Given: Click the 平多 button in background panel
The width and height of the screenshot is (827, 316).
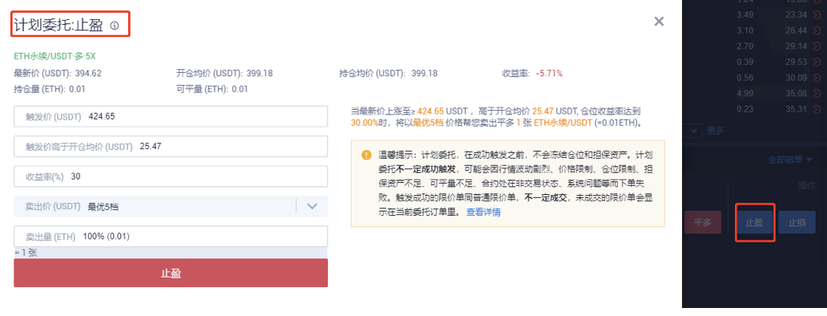Looking at the screenshot, I should (x=702, y=222).
